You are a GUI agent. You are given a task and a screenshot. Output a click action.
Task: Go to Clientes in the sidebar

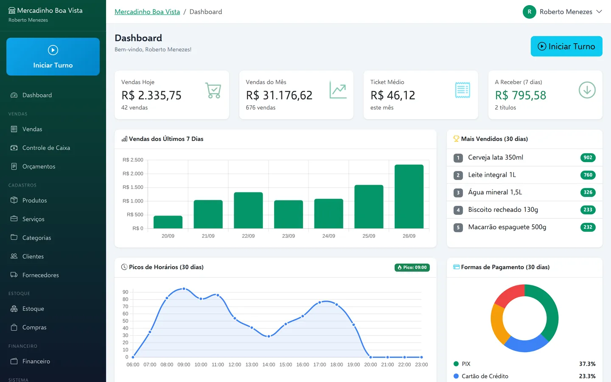(x=53, y=256)
